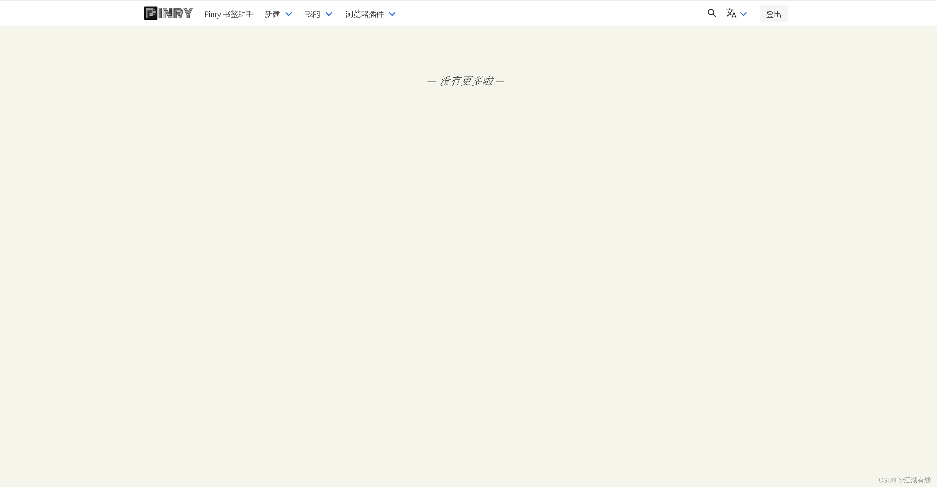Screen dimensions: 937x487
Task: Open the 我的 menu
Action: [x=312, y=14]
